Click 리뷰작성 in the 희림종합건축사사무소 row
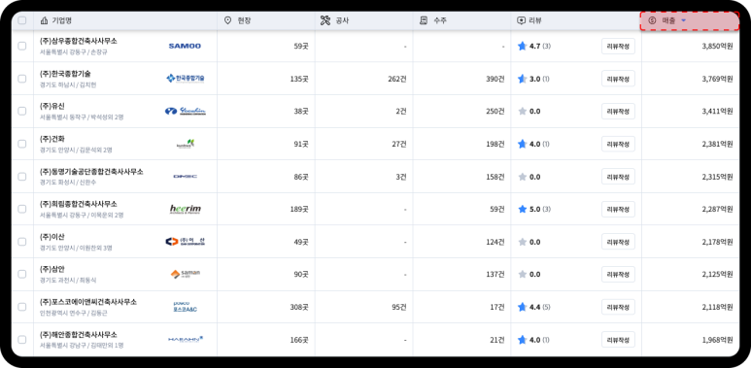 pyautogui.click(x=618, y=209)
